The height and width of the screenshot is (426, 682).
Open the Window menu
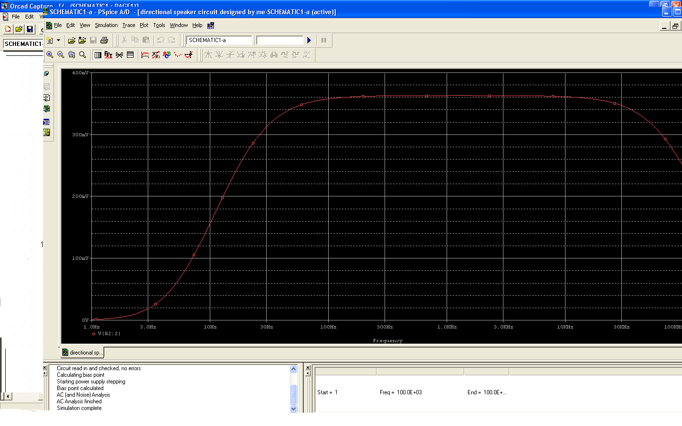179,26
